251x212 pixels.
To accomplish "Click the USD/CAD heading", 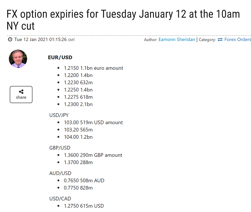I will click(60, 198).
